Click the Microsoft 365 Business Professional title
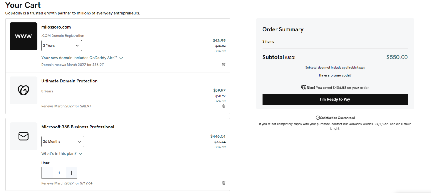431x193 pixels. (x=78, y=127)
